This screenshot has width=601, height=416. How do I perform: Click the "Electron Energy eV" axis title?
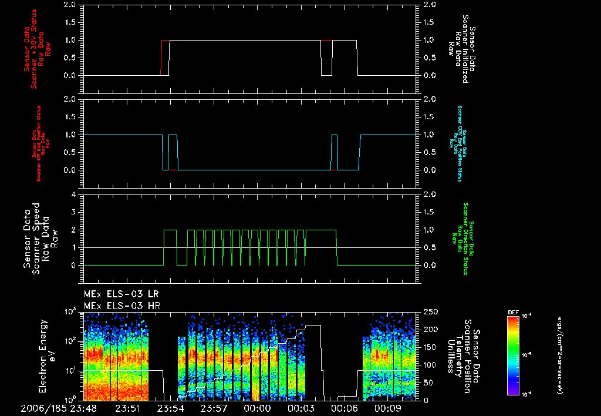[x=47, y=355]
